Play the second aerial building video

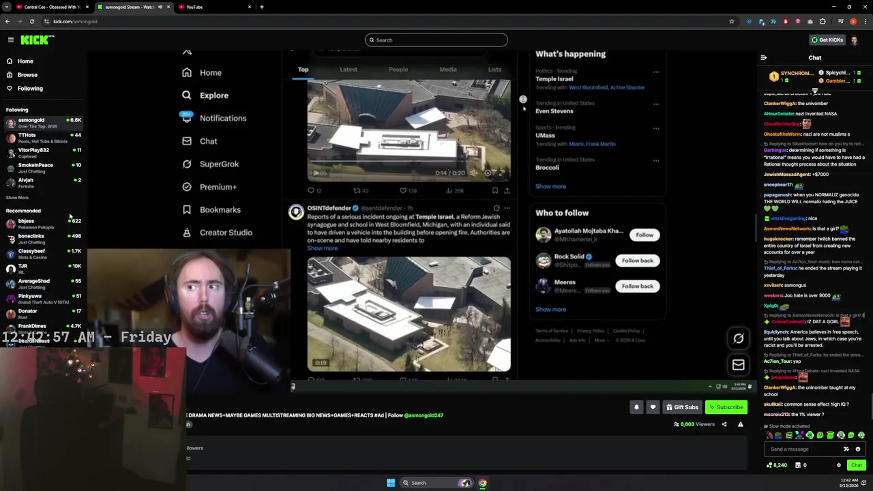409,314
